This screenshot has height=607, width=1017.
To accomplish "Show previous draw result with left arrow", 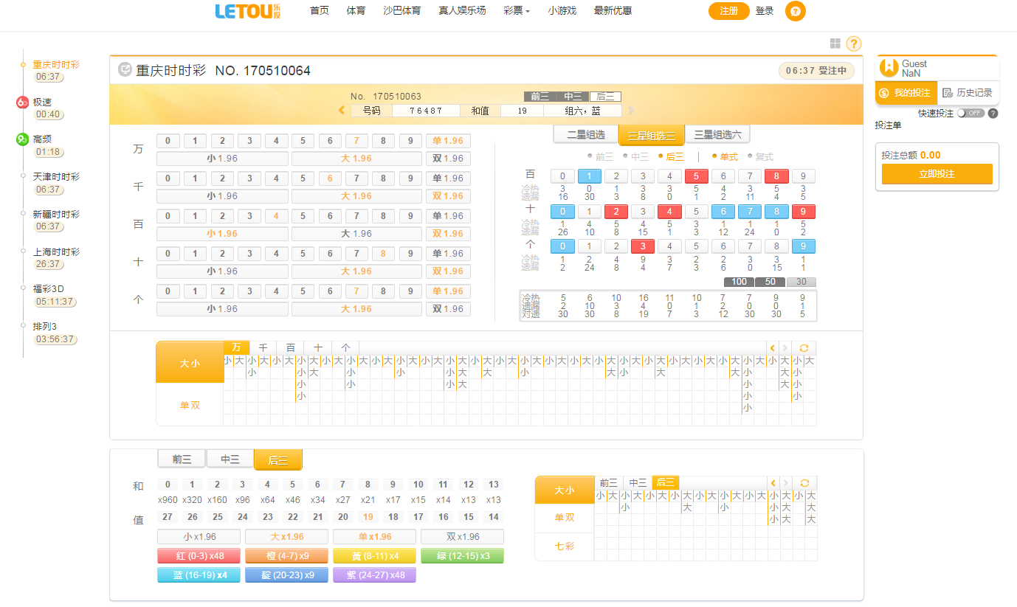I will pos(342,111).
